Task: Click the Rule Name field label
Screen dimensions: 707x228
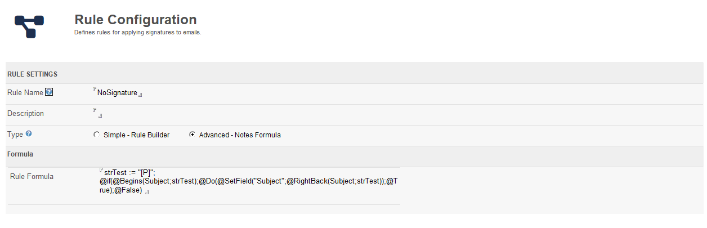Action: [25, 92]
